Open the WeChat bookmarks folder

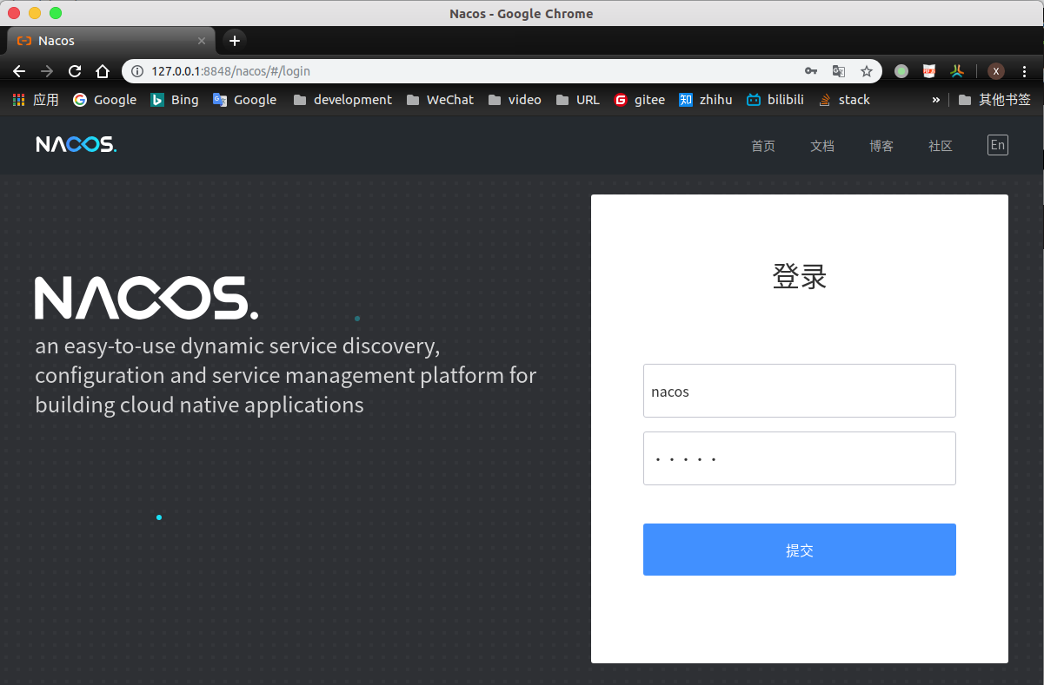click(x=440, y=100)
